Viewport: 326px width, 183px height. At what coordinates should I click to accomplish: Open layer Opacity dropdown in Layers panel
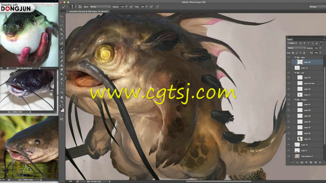[320, 48]
